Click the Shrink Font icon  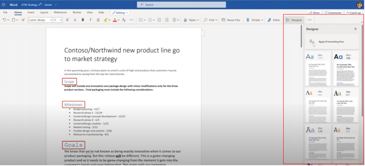tap(76, 20)
